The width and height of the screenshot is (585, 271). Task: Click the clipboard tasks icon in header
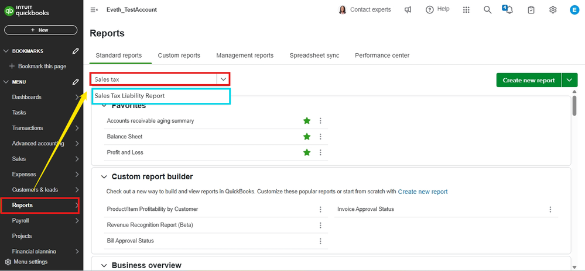pos(531,10)
